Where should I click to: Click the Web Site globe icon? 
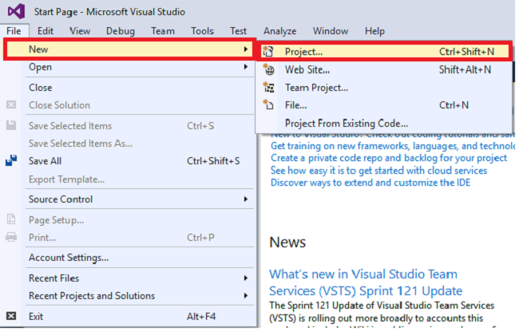[x=268, y=69]
